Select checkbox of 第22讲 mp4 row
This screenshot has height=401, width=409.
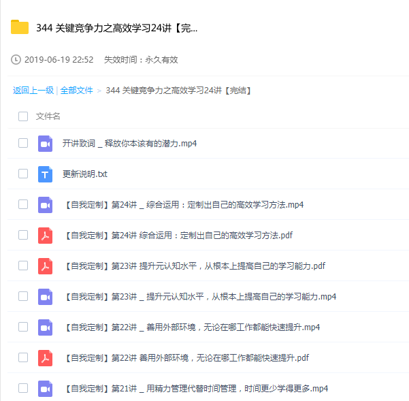(23, 327)
